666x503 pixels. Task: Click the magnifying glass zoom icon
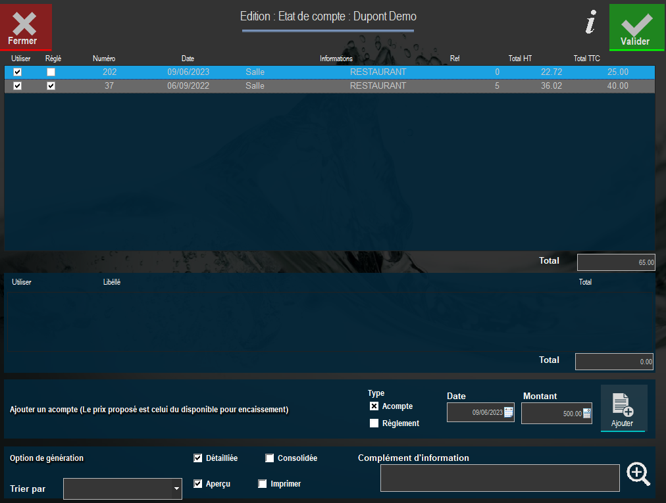(638, 473)
